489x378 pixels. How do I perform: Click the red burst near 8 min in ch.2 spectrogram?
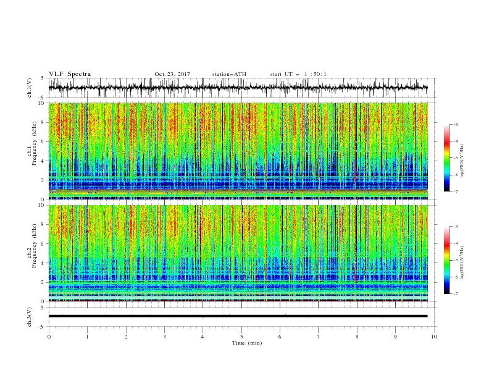click(355, 244)
